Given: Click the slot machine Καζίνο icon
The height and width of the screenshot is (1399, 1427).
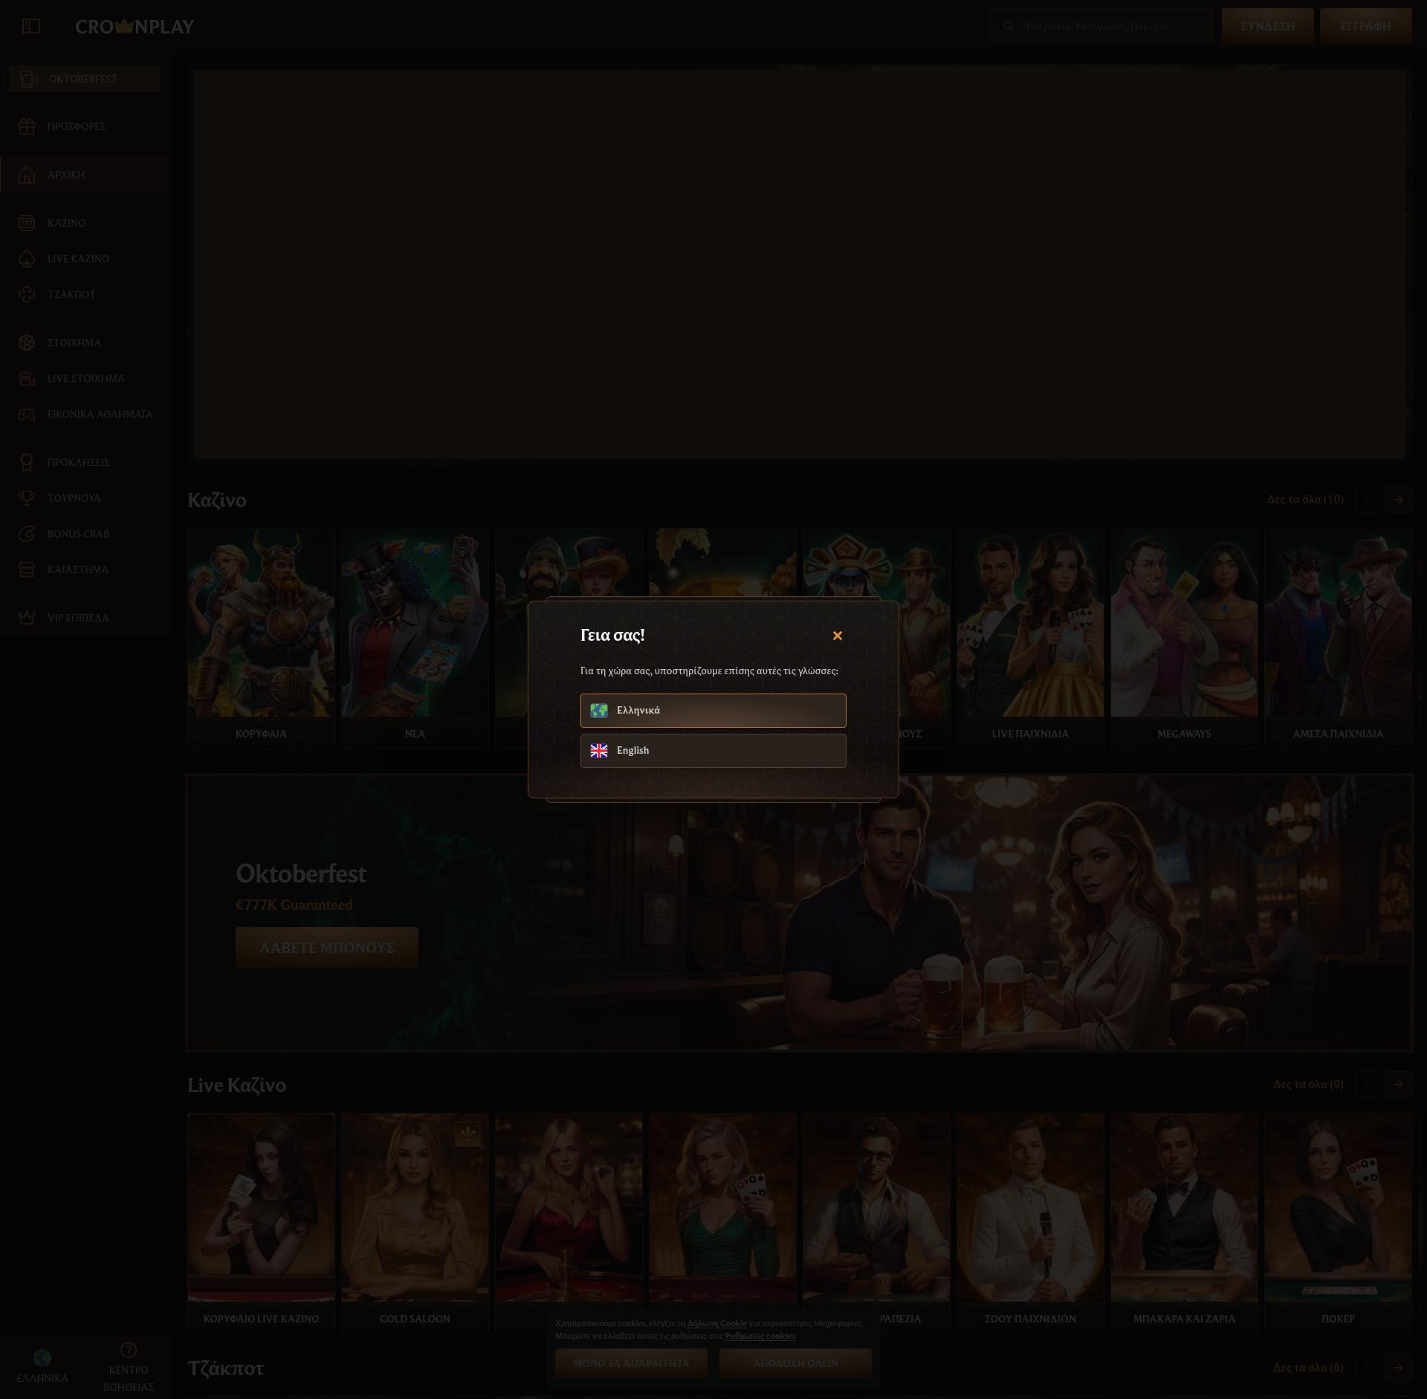Looking at the screenshot, I should click(x=27, y=223).
